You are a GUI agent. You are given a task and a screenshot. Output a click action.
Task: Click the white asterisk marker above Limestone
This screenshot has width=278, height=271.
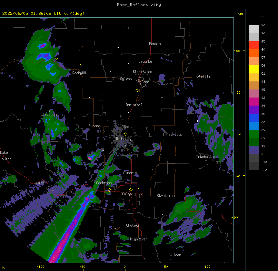pyautogui.click(x=49, y=111)
